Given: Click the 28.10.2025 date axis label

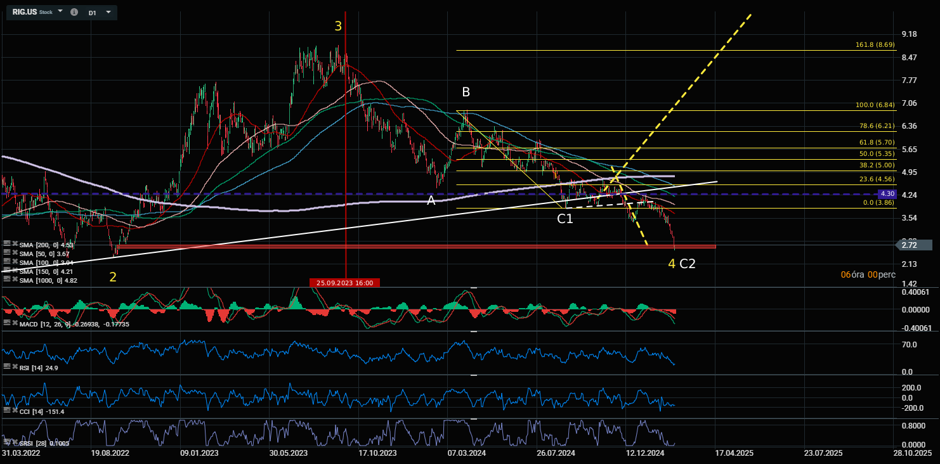Looking at the screenshot, I should (912, 453).
